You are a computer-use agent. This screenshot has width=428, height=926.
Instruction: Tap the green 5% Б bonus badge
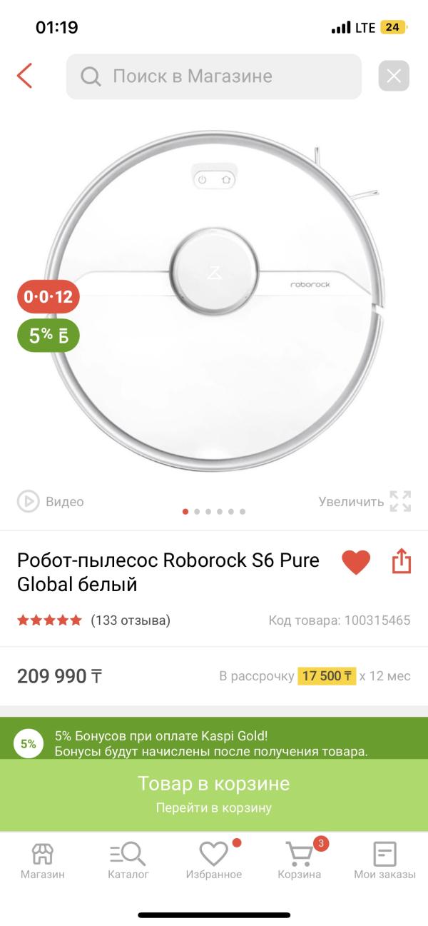49,336
